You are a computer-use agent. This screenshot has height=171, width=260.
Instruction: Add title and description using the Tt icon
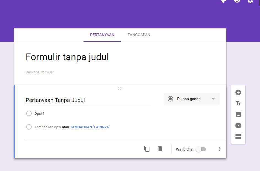pyautogui.click(x=238, y=103)
